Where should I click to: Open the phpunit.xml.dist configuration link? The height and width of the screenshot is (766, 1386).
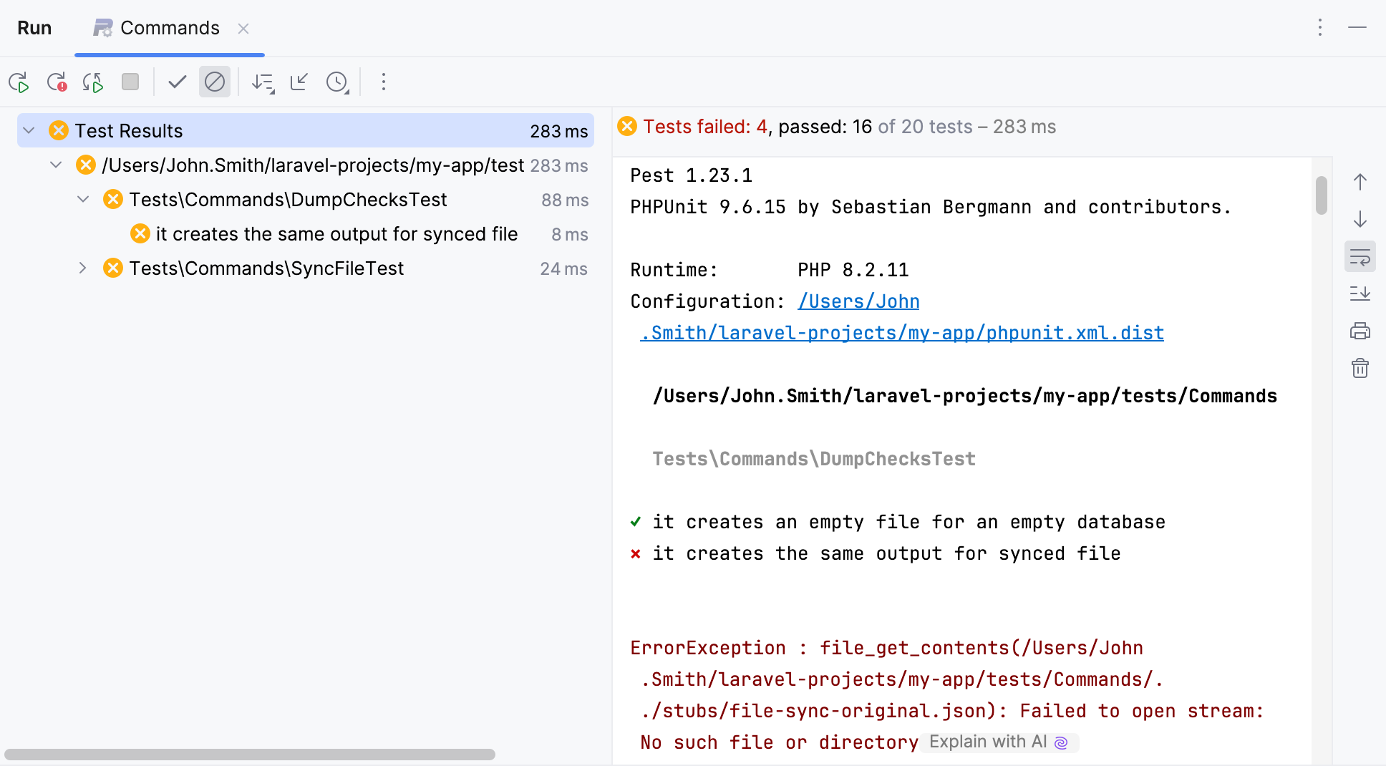[x=902, y=333]
